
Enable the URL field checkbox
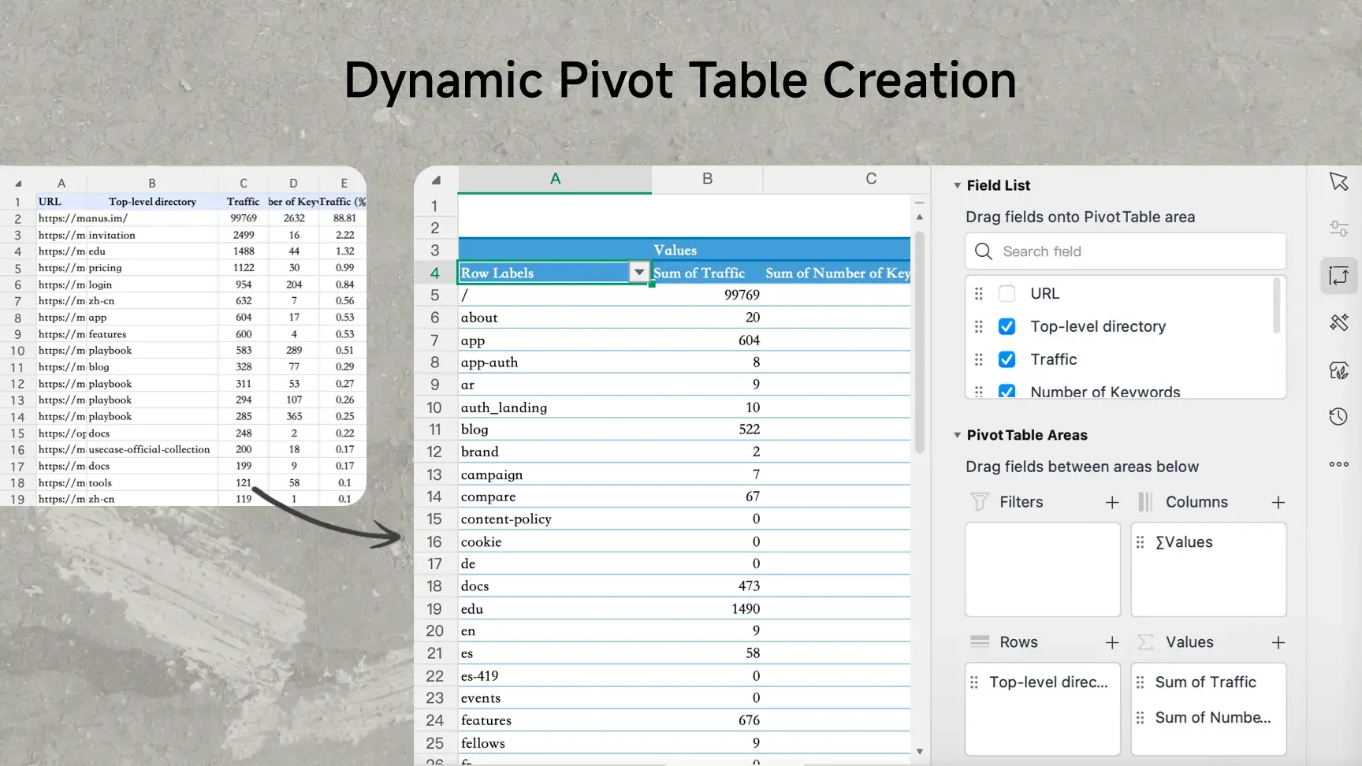pyautogui.click(x=1007, y=293)
